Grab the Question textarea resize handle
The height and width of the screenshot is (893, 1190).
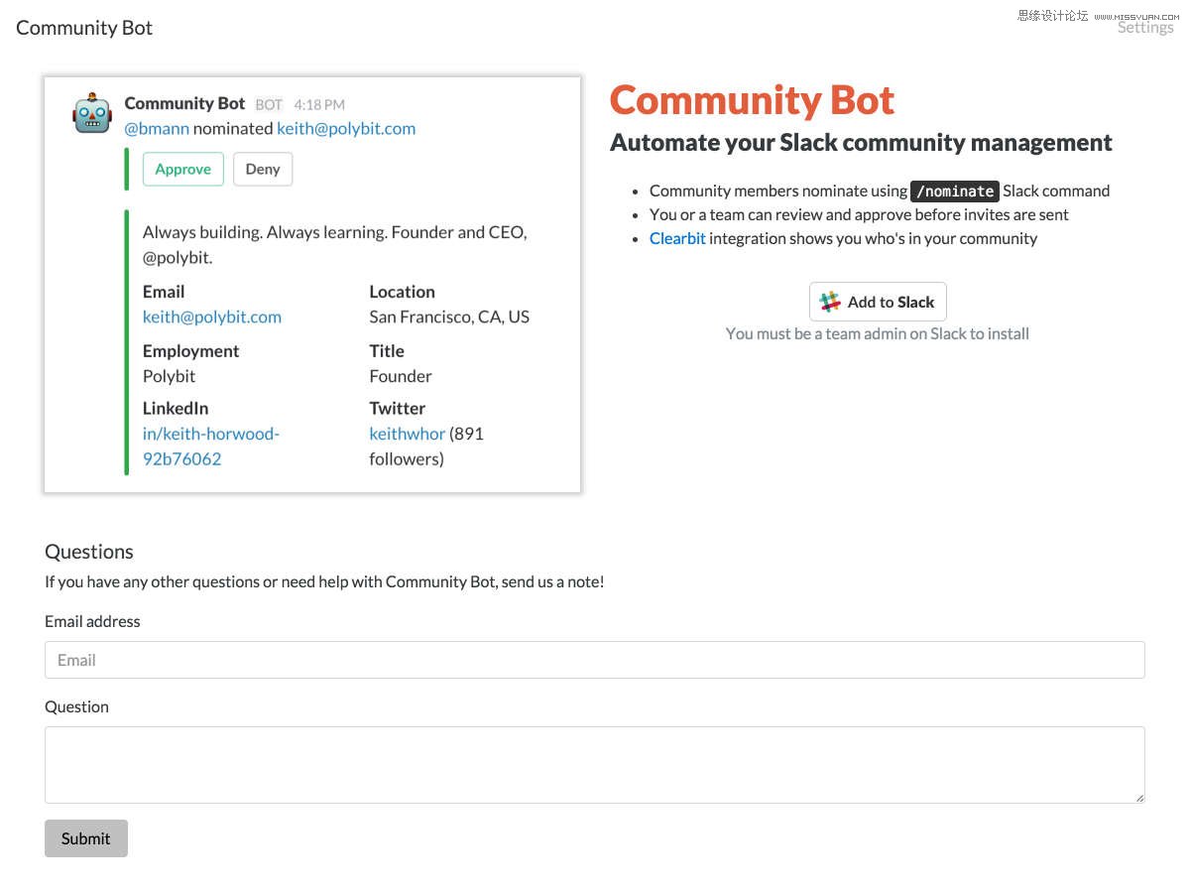tap(1139, 798)
